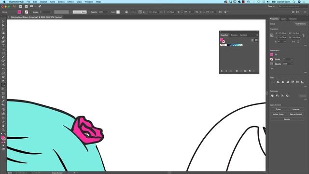309x174 pixels.
Task: Switch Swatches panel to thumbnail view
Action: 256,40
